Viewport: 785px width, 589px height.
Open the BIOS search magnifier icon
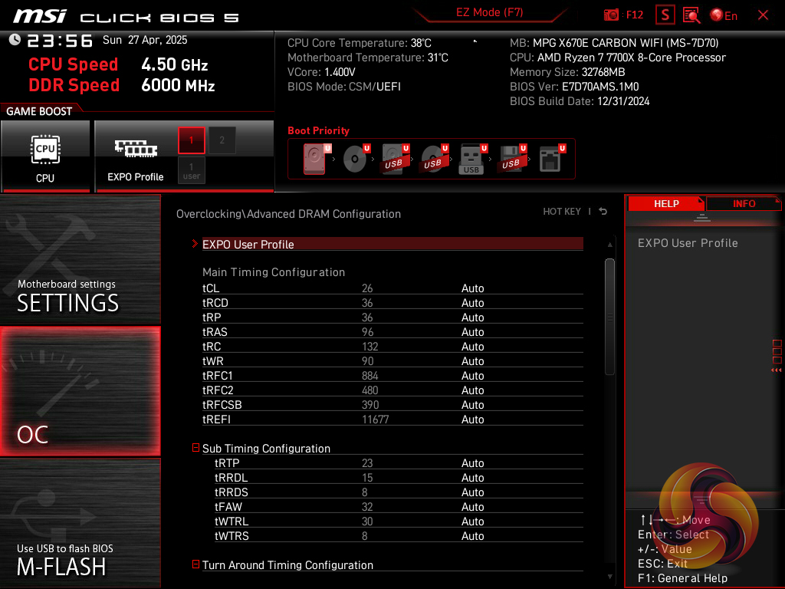(x=691, y=15)
